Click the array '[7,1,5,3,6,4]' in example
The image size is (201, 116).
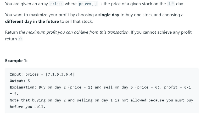click(x=60, y=74)
